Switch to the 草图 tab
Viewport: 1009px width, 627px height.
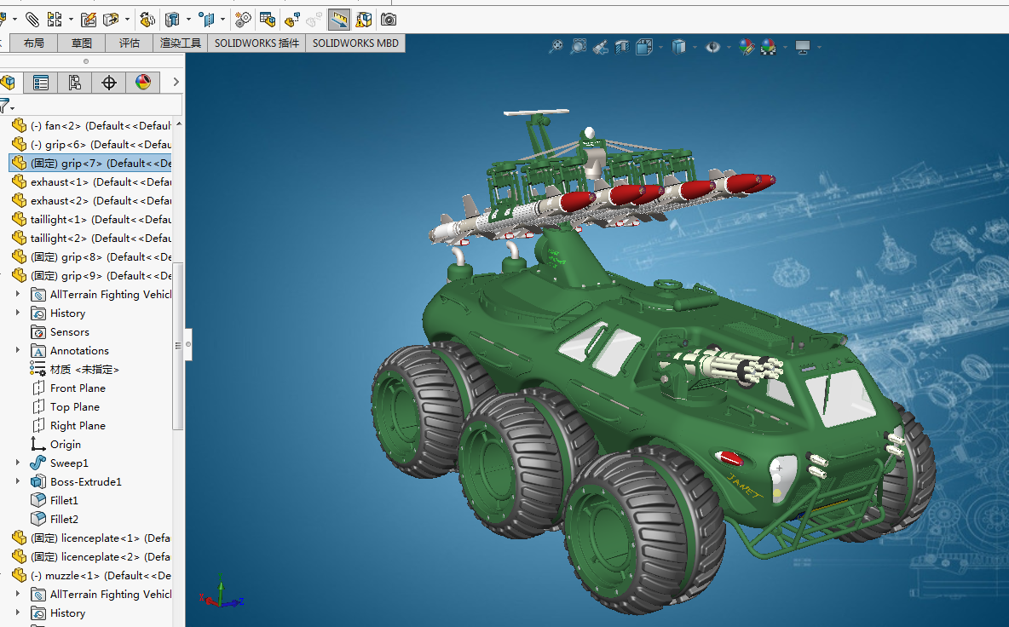[x=81, y=43]
